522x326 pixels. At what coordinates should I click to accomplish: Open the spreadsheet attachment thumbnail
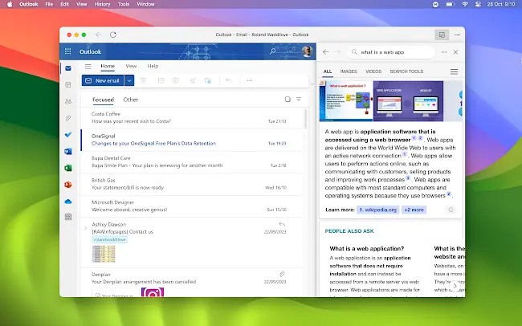(104, 254)
